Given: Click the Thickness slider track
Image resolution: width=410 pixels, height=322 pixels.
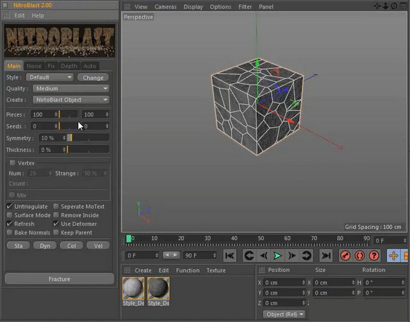Looking at the screenshot, I should 88,150.
